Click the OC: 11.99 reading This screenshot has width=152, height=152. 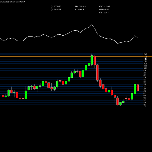(x=105, y=7)
